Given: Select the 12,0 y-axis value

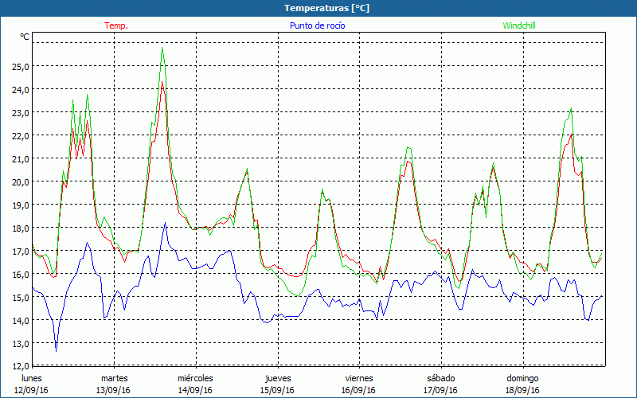Looking at the screenshot, I should 19,366.
